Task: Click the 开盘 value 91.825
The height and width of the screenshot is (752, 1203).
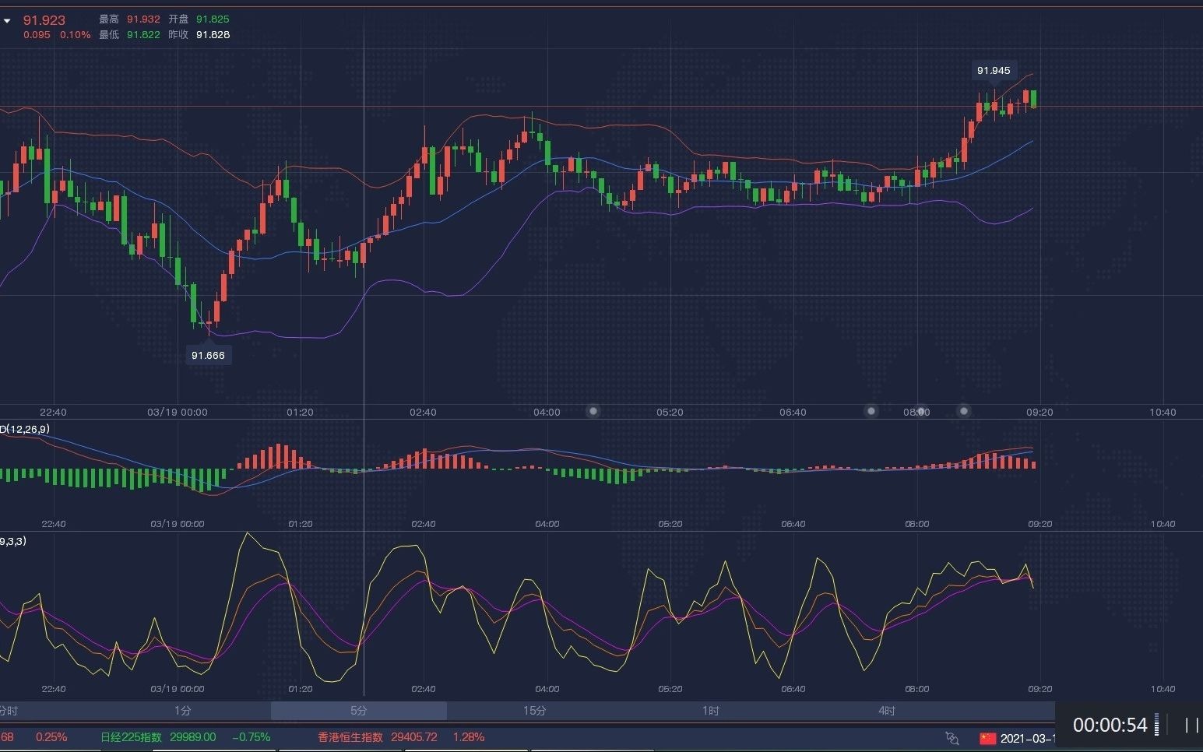Action: point(213,19)
